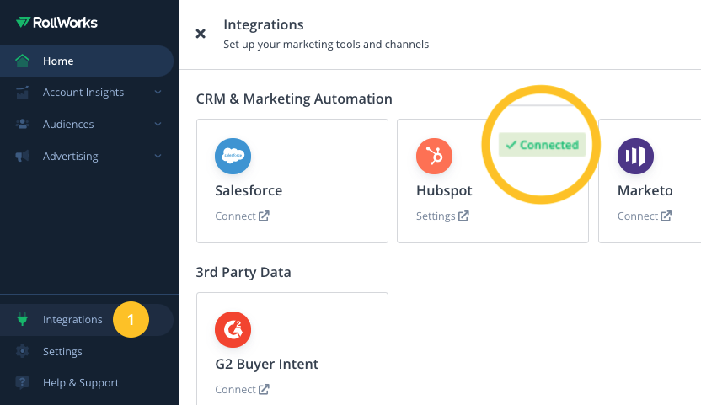The image size is (701, 405).
Task: Click the Marketo logo icon
Action: [636, 156]
